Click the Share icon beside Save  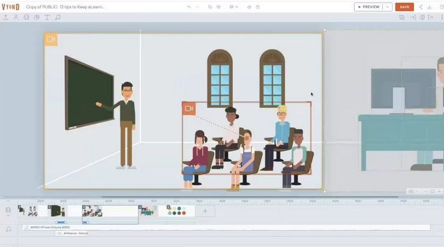click(421, 7)
